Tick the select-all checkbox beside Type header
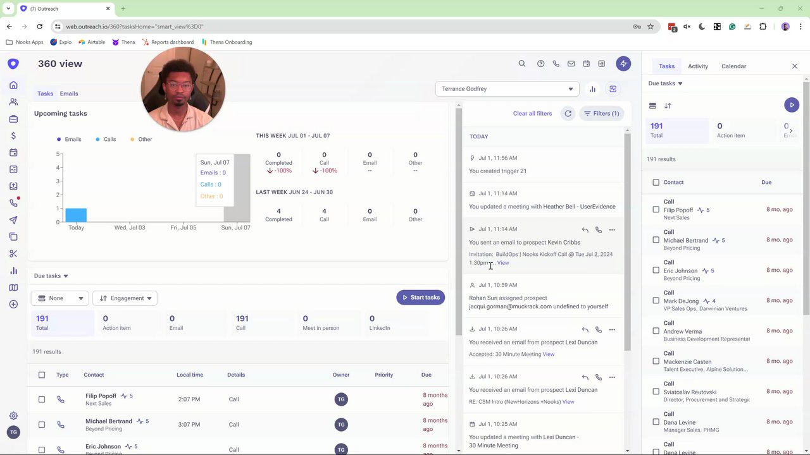This screenshot has height=455, width=810. pyautogui.click(x=42, y=375)
